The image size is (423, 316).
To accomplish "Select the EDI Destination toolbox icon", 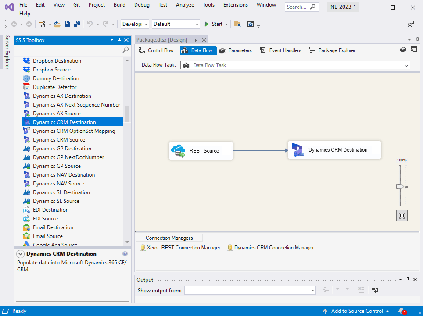I will (26, 210).
